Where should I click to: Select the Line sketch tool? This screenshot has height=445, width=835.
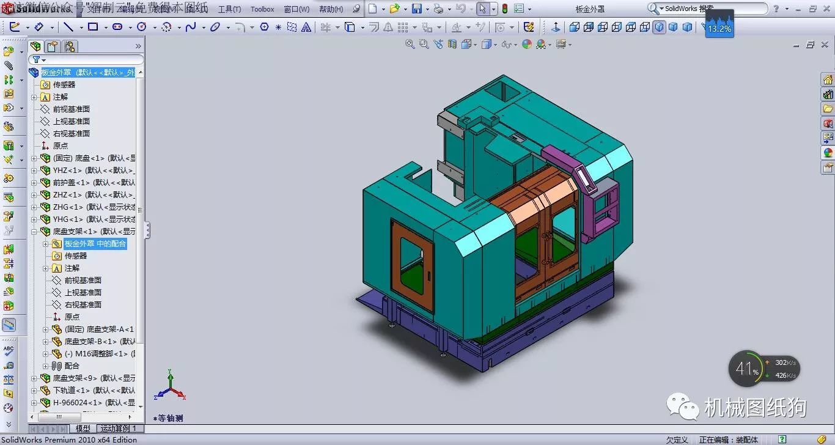68,27
